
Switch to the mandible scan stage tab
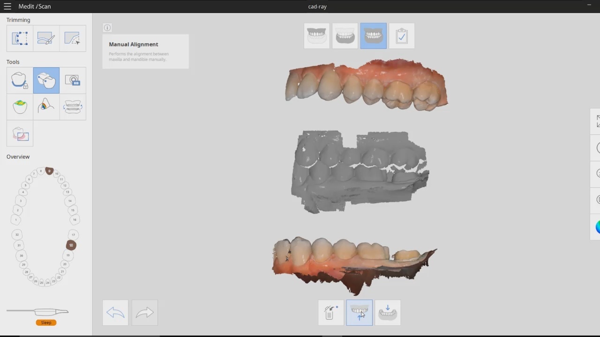(x=345, y=36)
